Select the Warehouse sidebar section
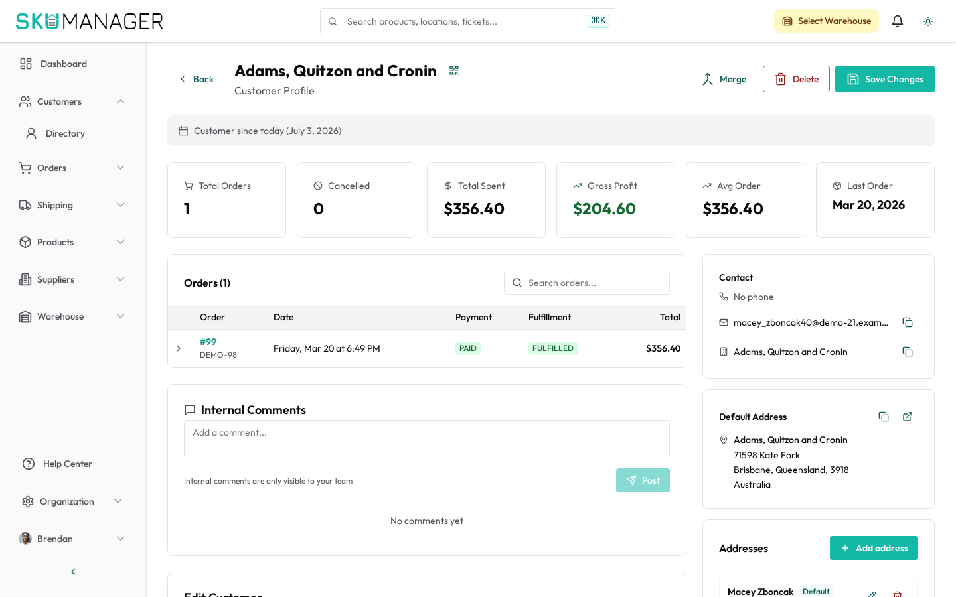This screenshot has width=956, height=597. pyautogui.click(x=72, y=316)
